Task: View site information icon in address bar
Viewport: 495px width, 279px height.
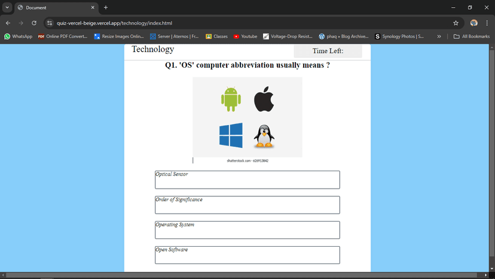Action: [x=50, y=23]
